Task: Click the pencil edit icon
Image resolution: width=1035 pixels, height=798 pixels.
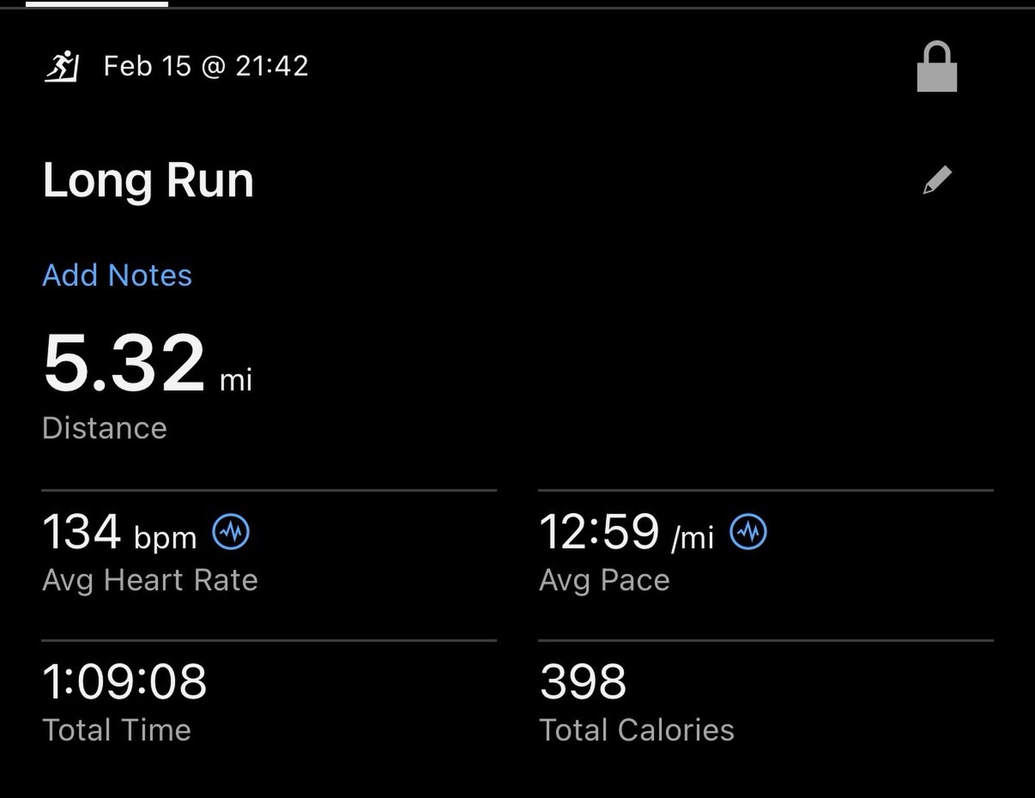Action: coord(937,180)
